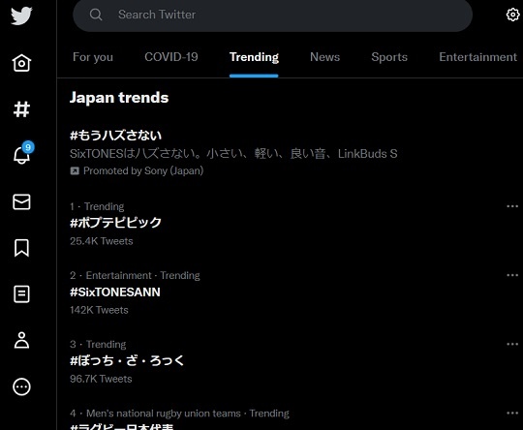523x430 pixels.
Task: Open the #SixTONESANN trending hashtag
Action: 115,292
